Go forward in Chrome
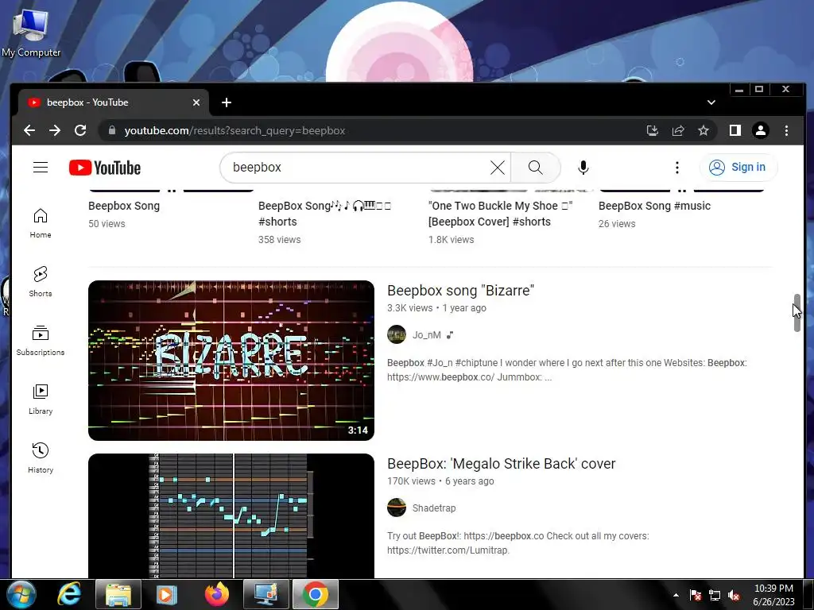814x610 pixels. pyautogui.click(x=55, y=130)
